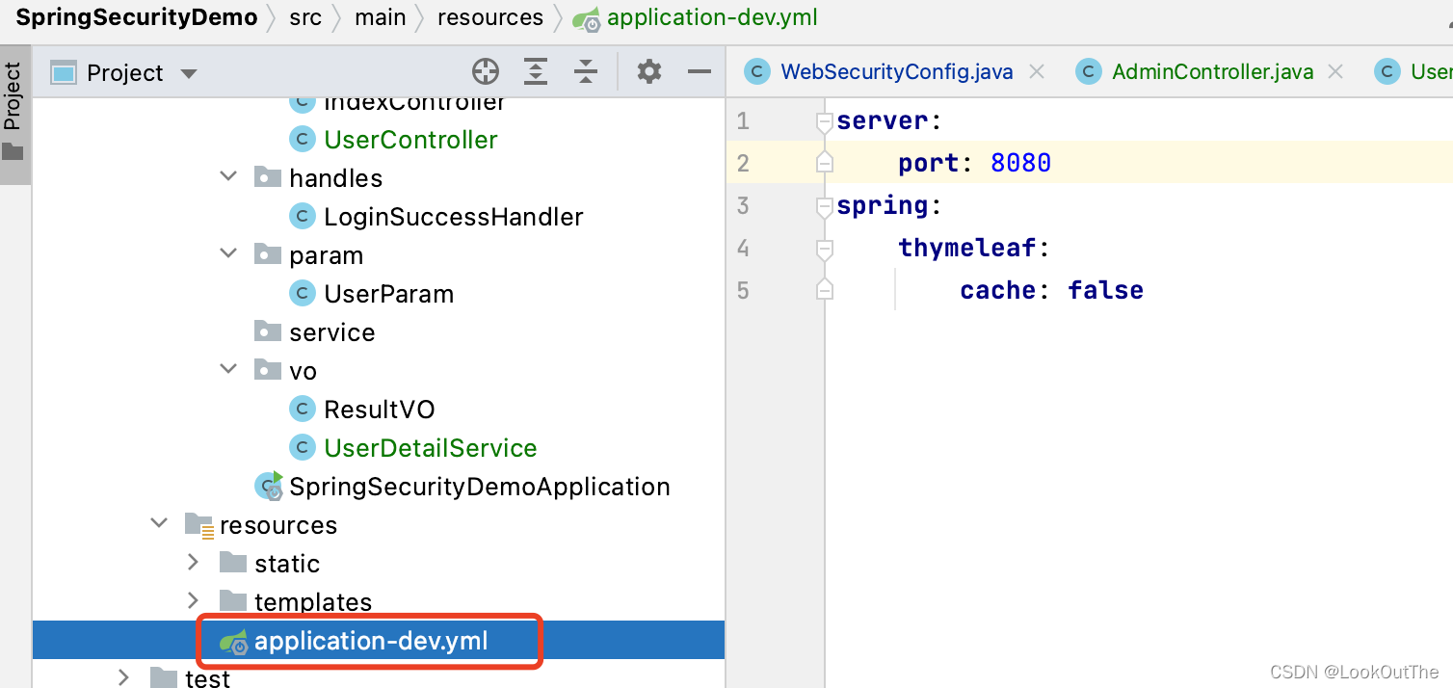
Task: Select UserController class in tree
Action: pos(410,140)
